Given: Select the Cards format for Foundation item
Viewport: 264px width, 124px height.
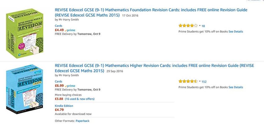Looking at the screenshot, I should pos(58,26).
